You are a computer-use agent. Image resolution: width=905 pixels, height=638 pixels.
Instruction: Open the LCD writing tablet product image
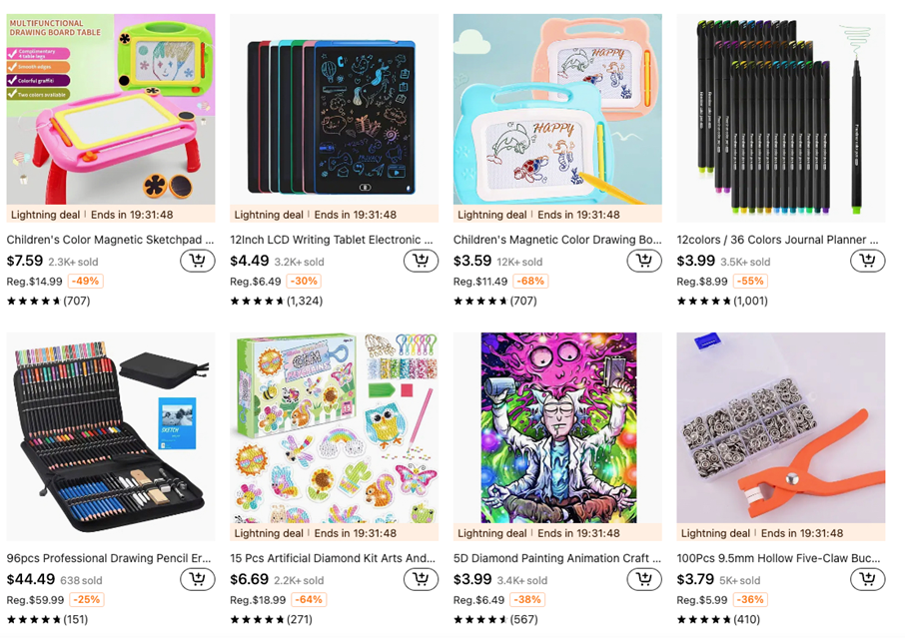335,110
